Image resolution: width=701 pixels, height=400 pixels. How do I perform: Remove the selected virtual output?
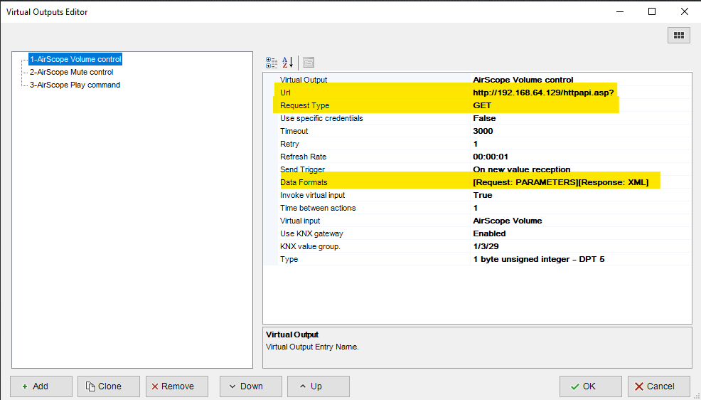[176, 386]
